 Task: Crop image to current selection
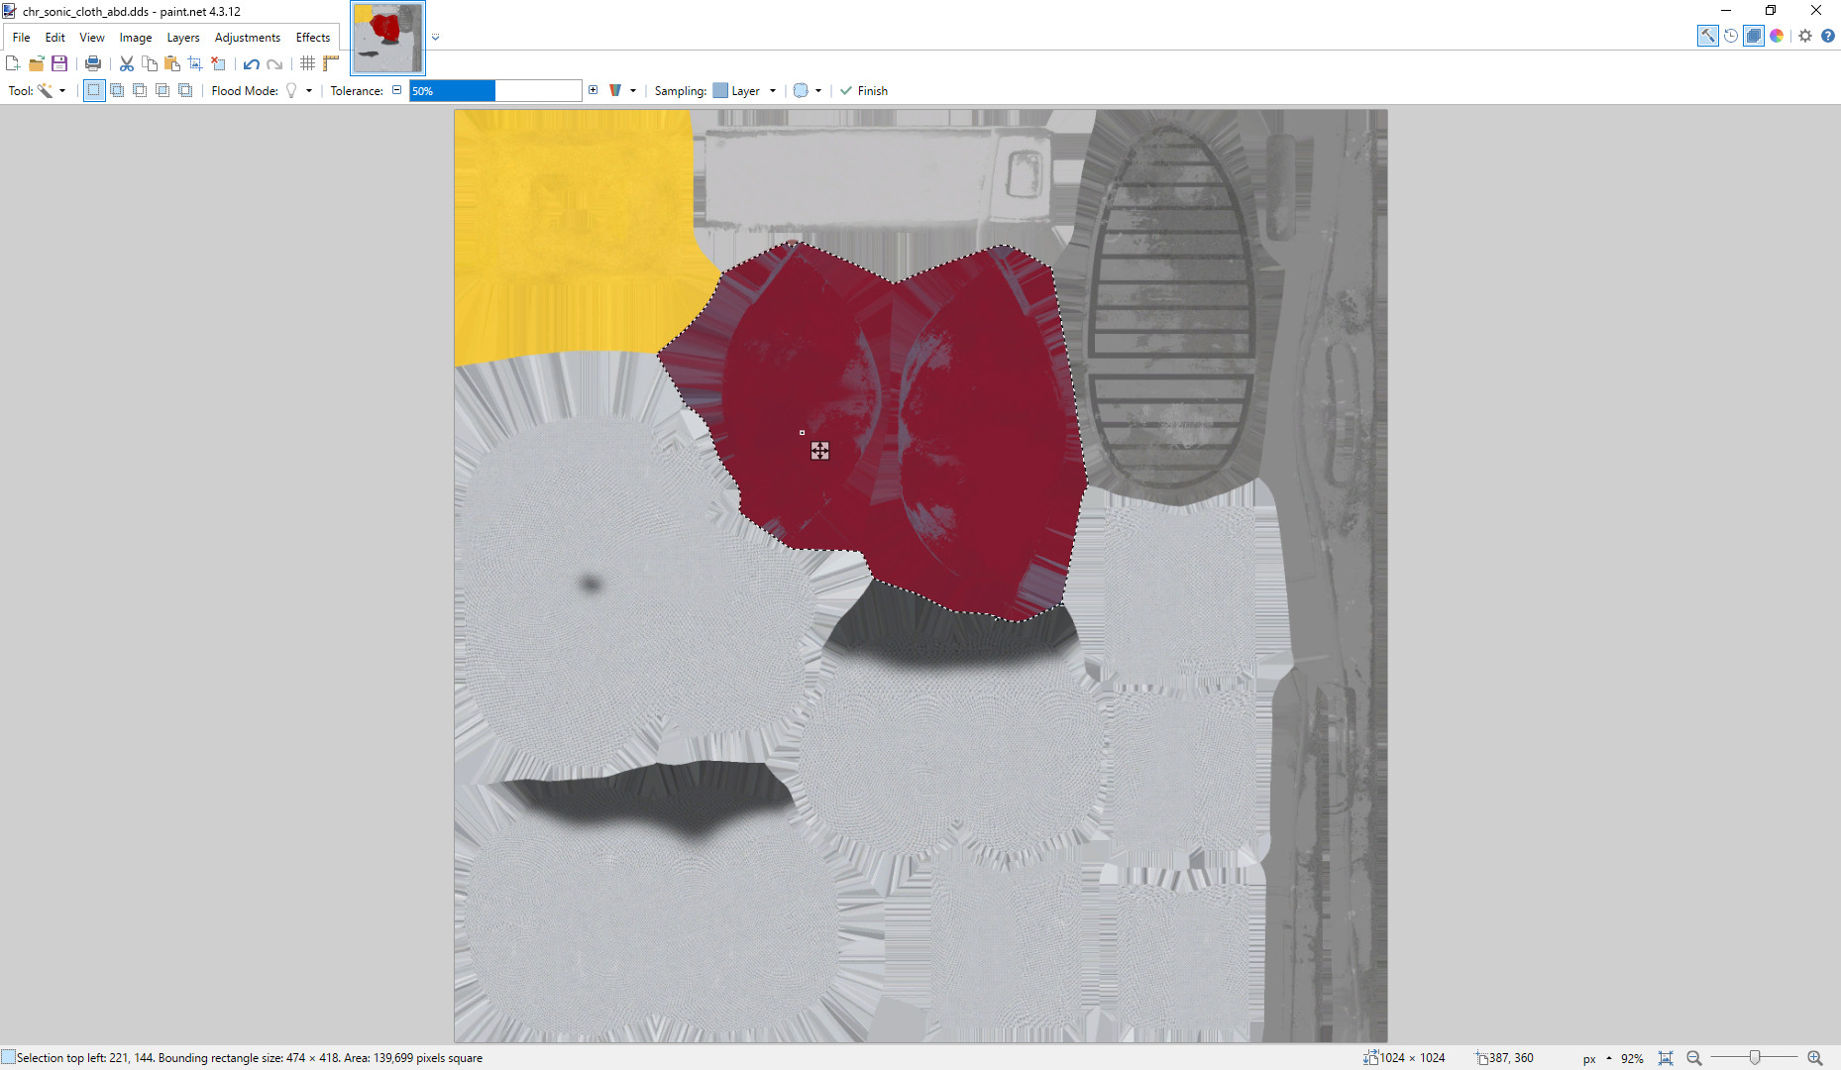point(194,62)
